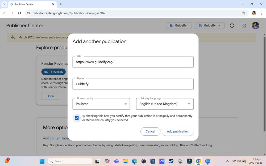Click the browser forward arrow

pos(12,13)
